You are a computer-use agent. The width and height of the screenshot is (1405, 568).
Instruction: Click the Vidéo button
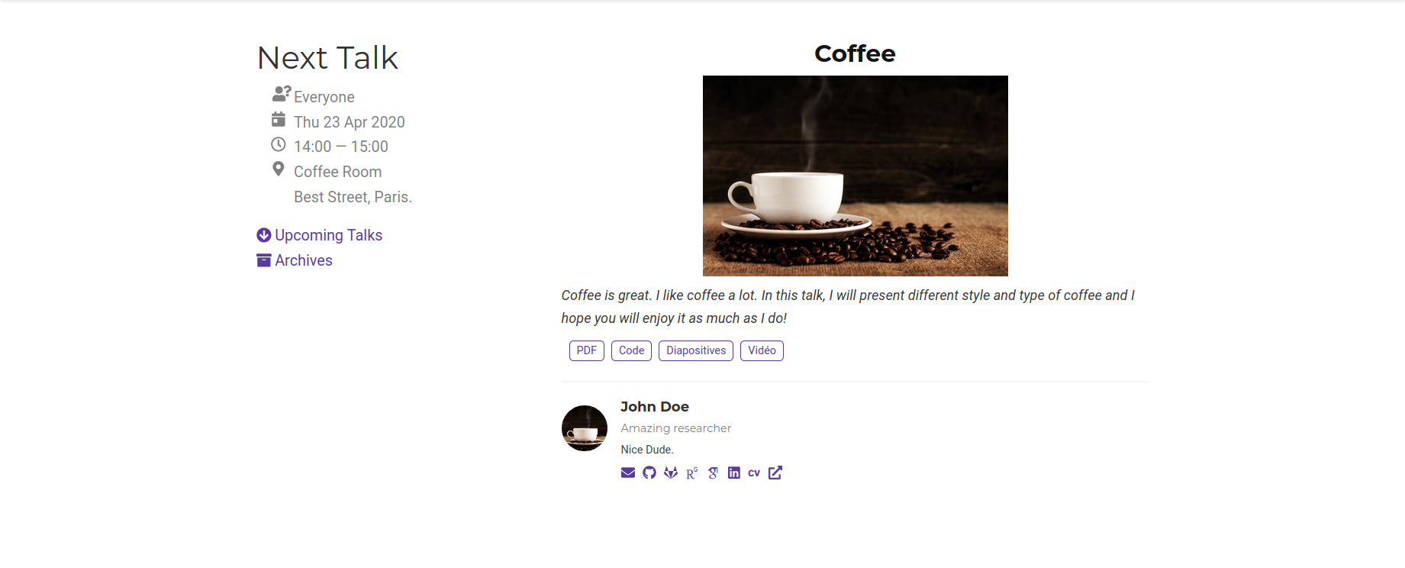click(x=762, y=350)
